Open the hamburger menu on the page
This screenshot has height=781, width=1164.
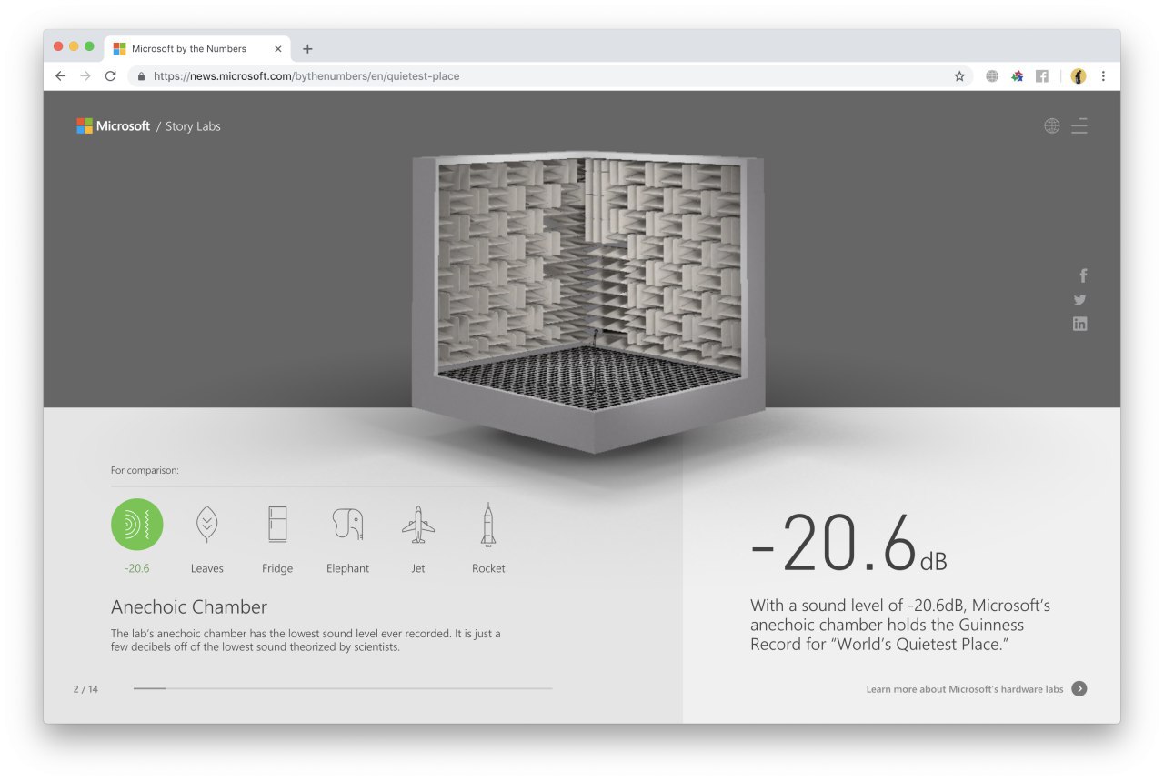pyautogui.click(x=1079, y=126)
